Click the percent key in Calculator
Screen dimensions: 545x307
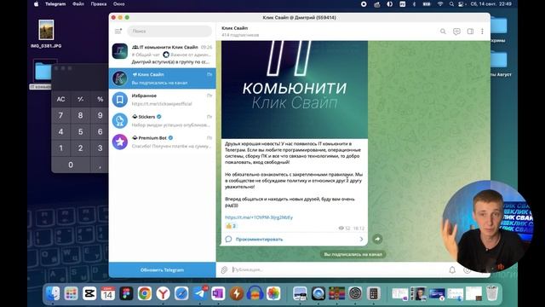click(100, 99)
